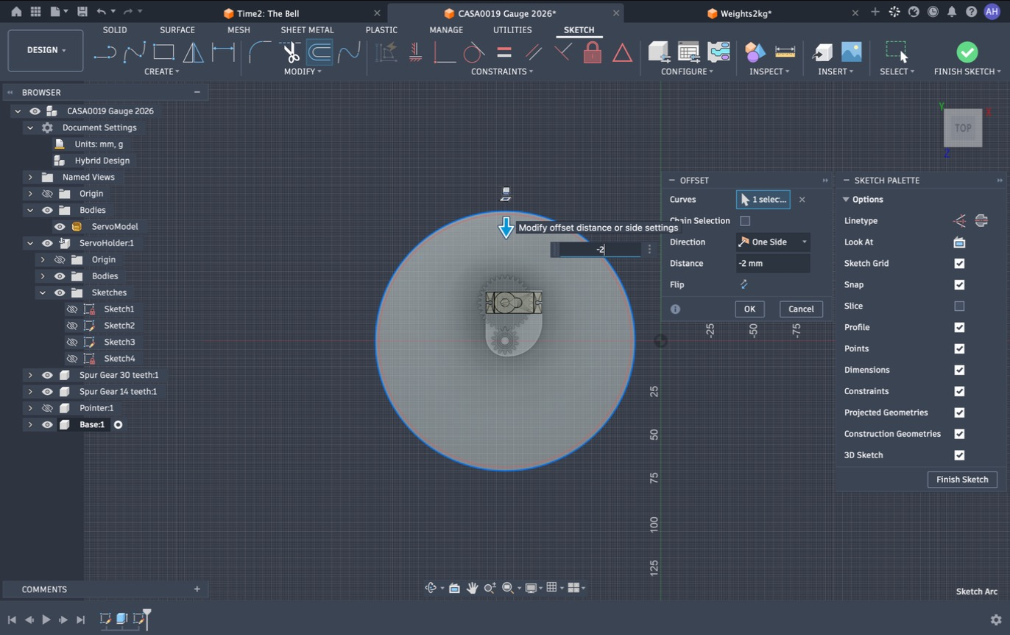Apply the Perpendicular constraint
This screenshot has width=1010, height=635.
point(563,52)
